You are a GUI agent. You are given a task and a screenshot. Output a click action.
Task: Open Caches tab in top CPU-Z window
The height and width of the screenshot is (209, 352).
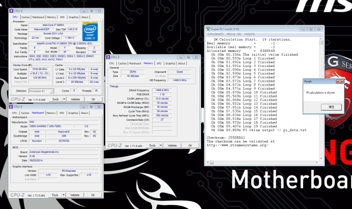(25, 17)
